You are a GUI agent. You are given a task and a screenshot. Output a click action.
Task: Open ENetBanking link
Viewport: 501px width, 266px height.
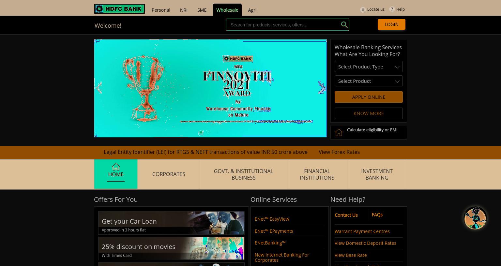point(270,243)
